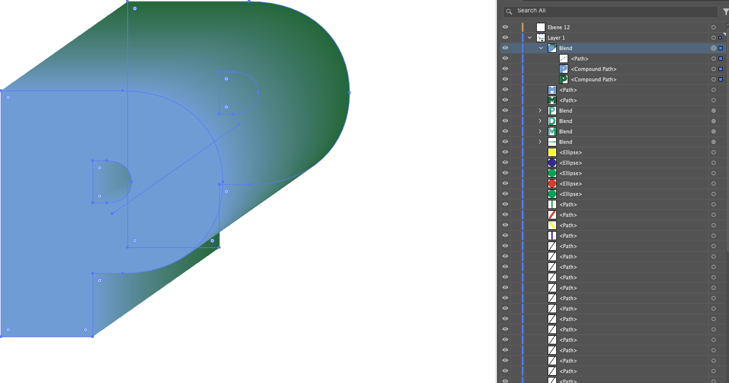This screenshot has width=729, height=383.
Task: Expand the first collapsed Blend item
Action: pyautogui.click(x=540, y=110)
